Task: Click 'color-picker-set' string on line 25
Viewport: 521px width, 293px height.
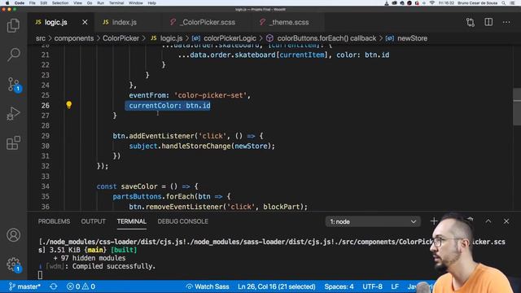Action: pos(210,95)
